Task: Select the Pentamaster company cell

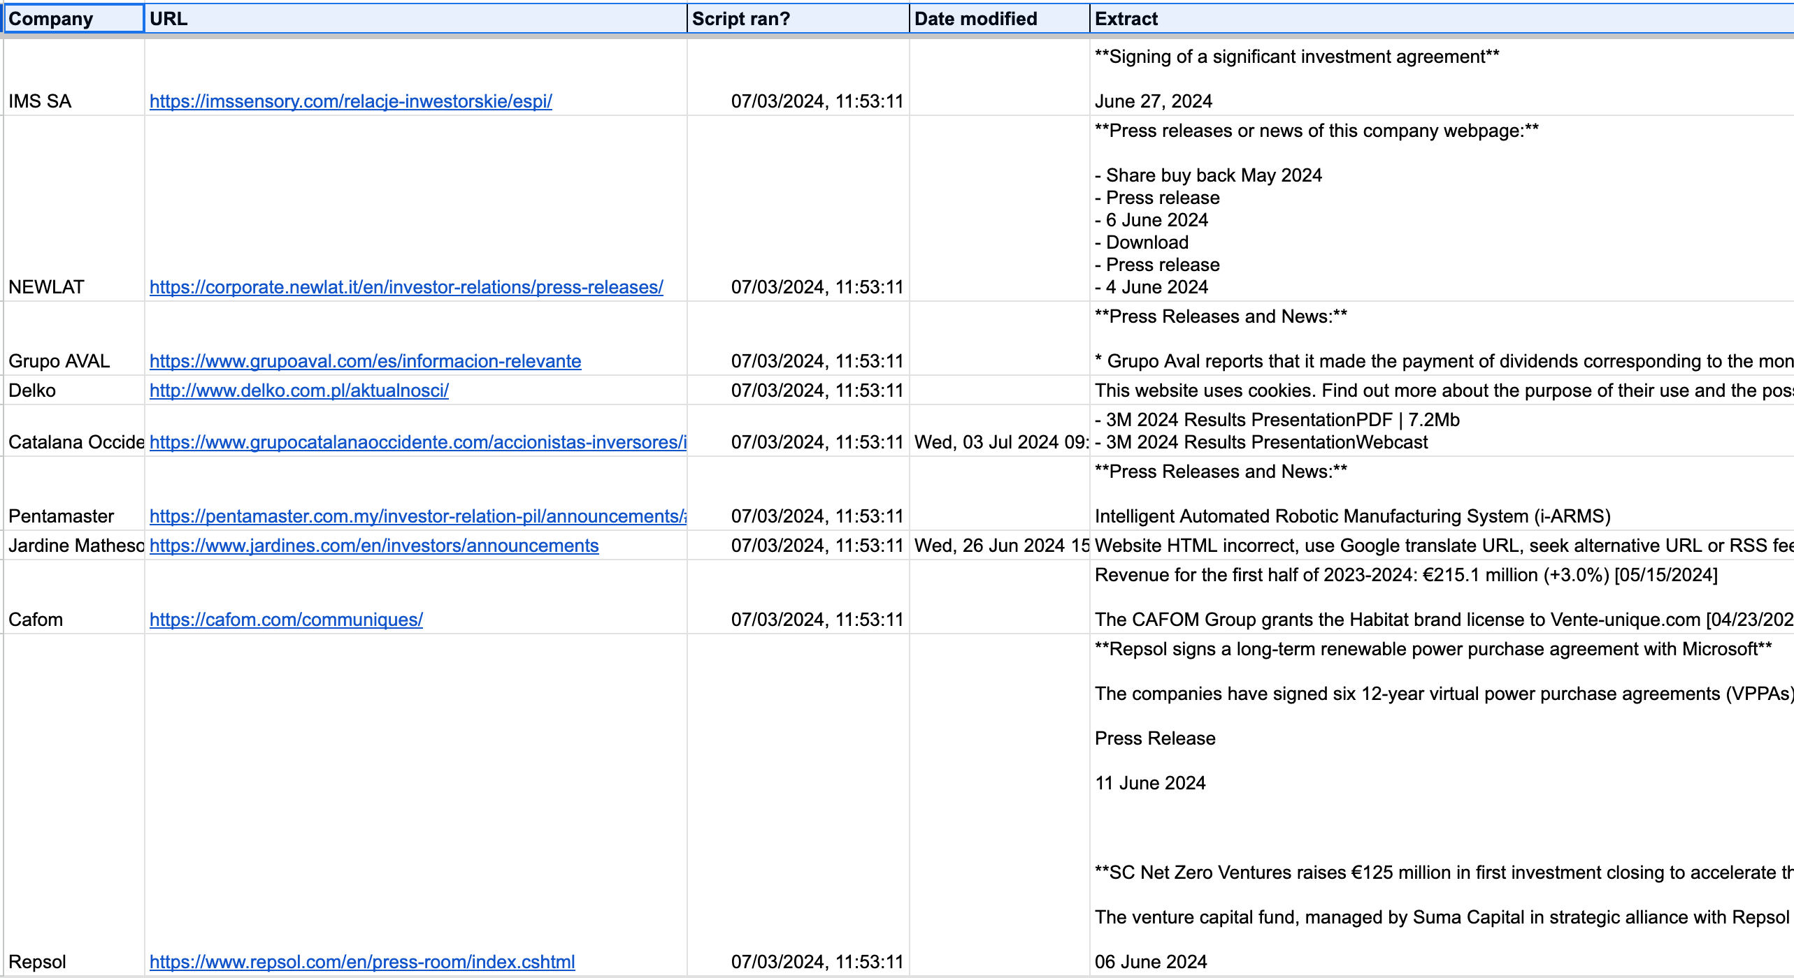Action: click(x=73, y=494)
